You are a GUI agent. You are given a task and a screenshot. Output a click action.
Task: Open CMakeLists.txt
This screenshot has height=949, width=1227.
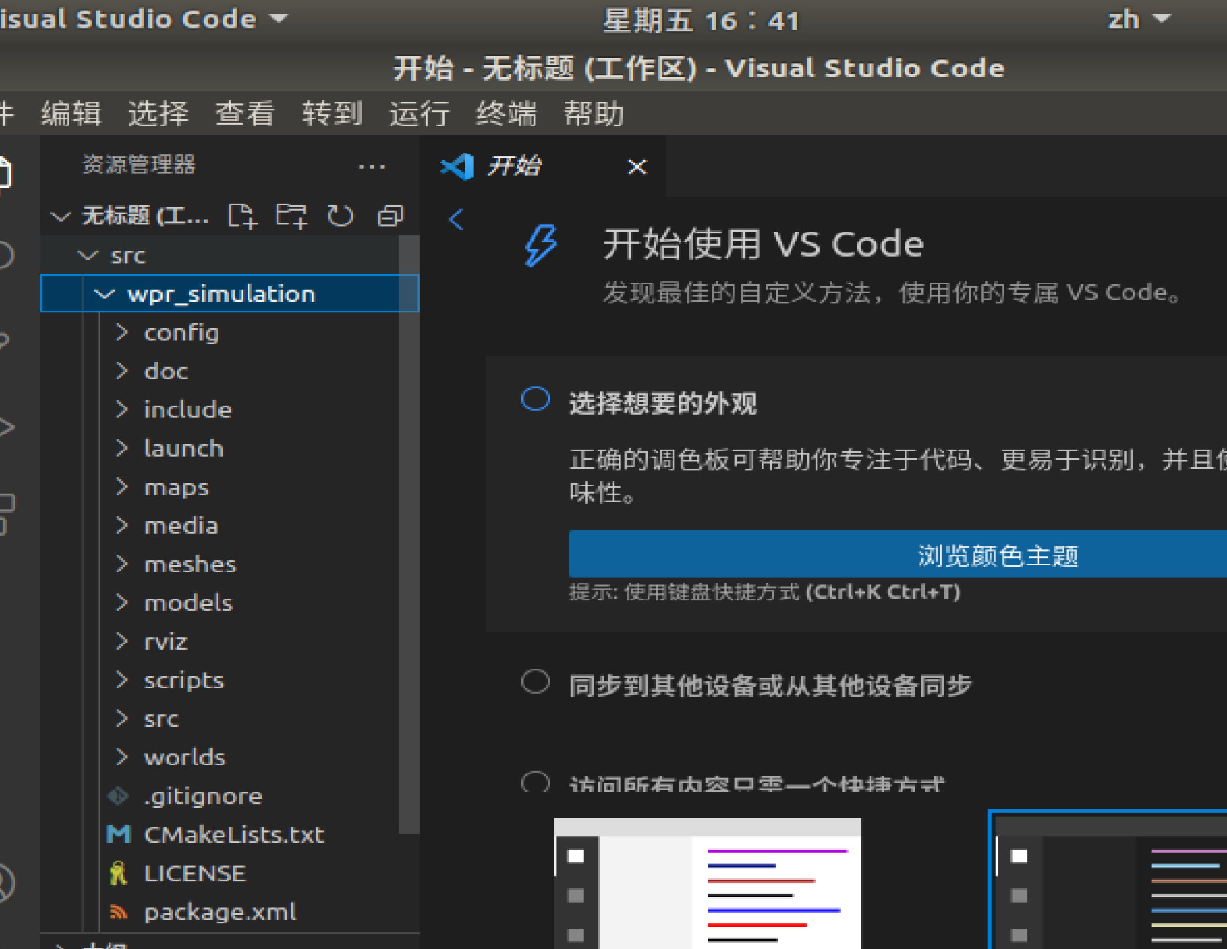coord(234,834)
